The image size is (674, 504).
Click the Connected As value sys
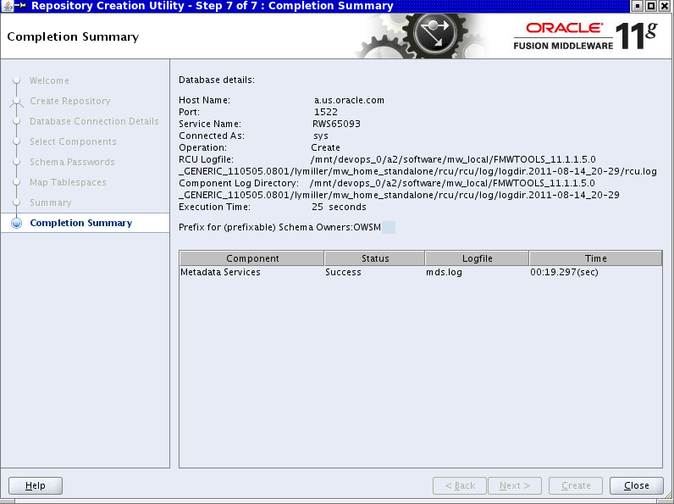click(x=321, y=136)
